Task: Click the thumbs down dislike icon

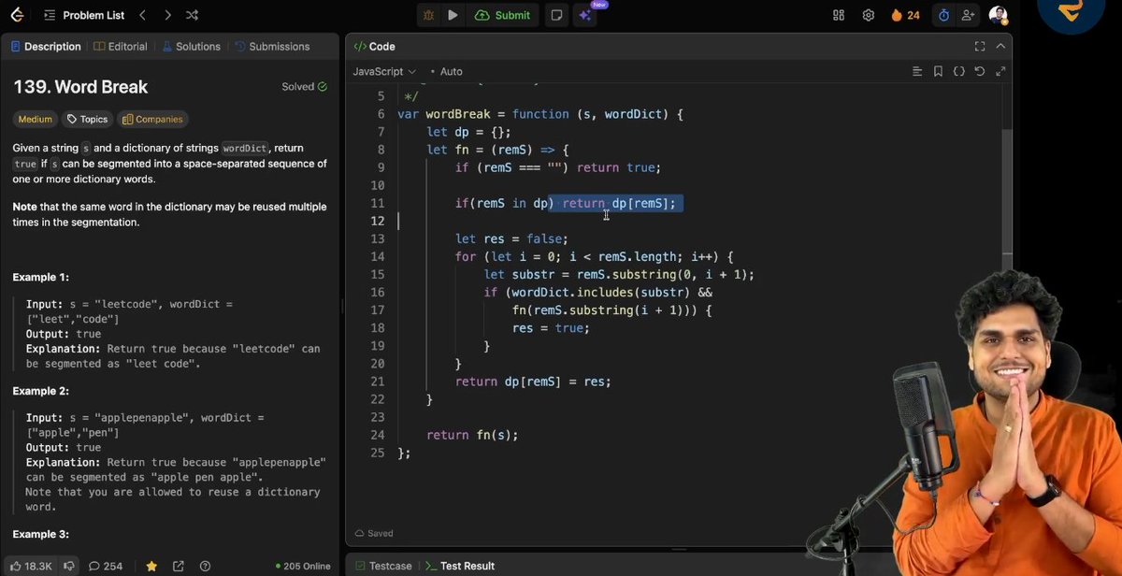Action: 68,566
